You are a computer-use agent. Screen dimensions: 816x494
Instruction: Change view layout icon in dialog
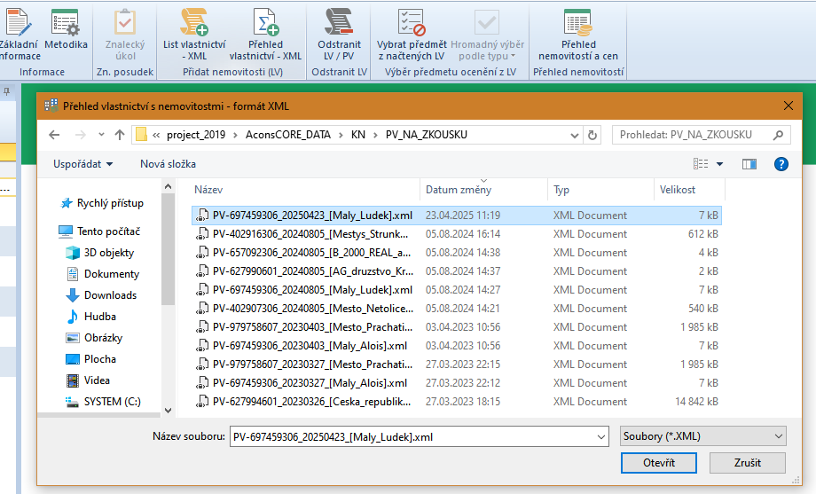[x=701, y=164]
